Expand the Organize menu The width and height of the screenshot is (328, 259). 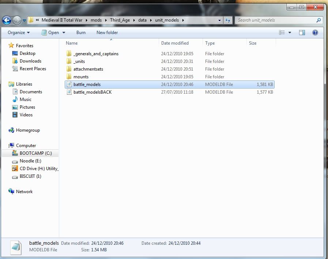(19, 33)
